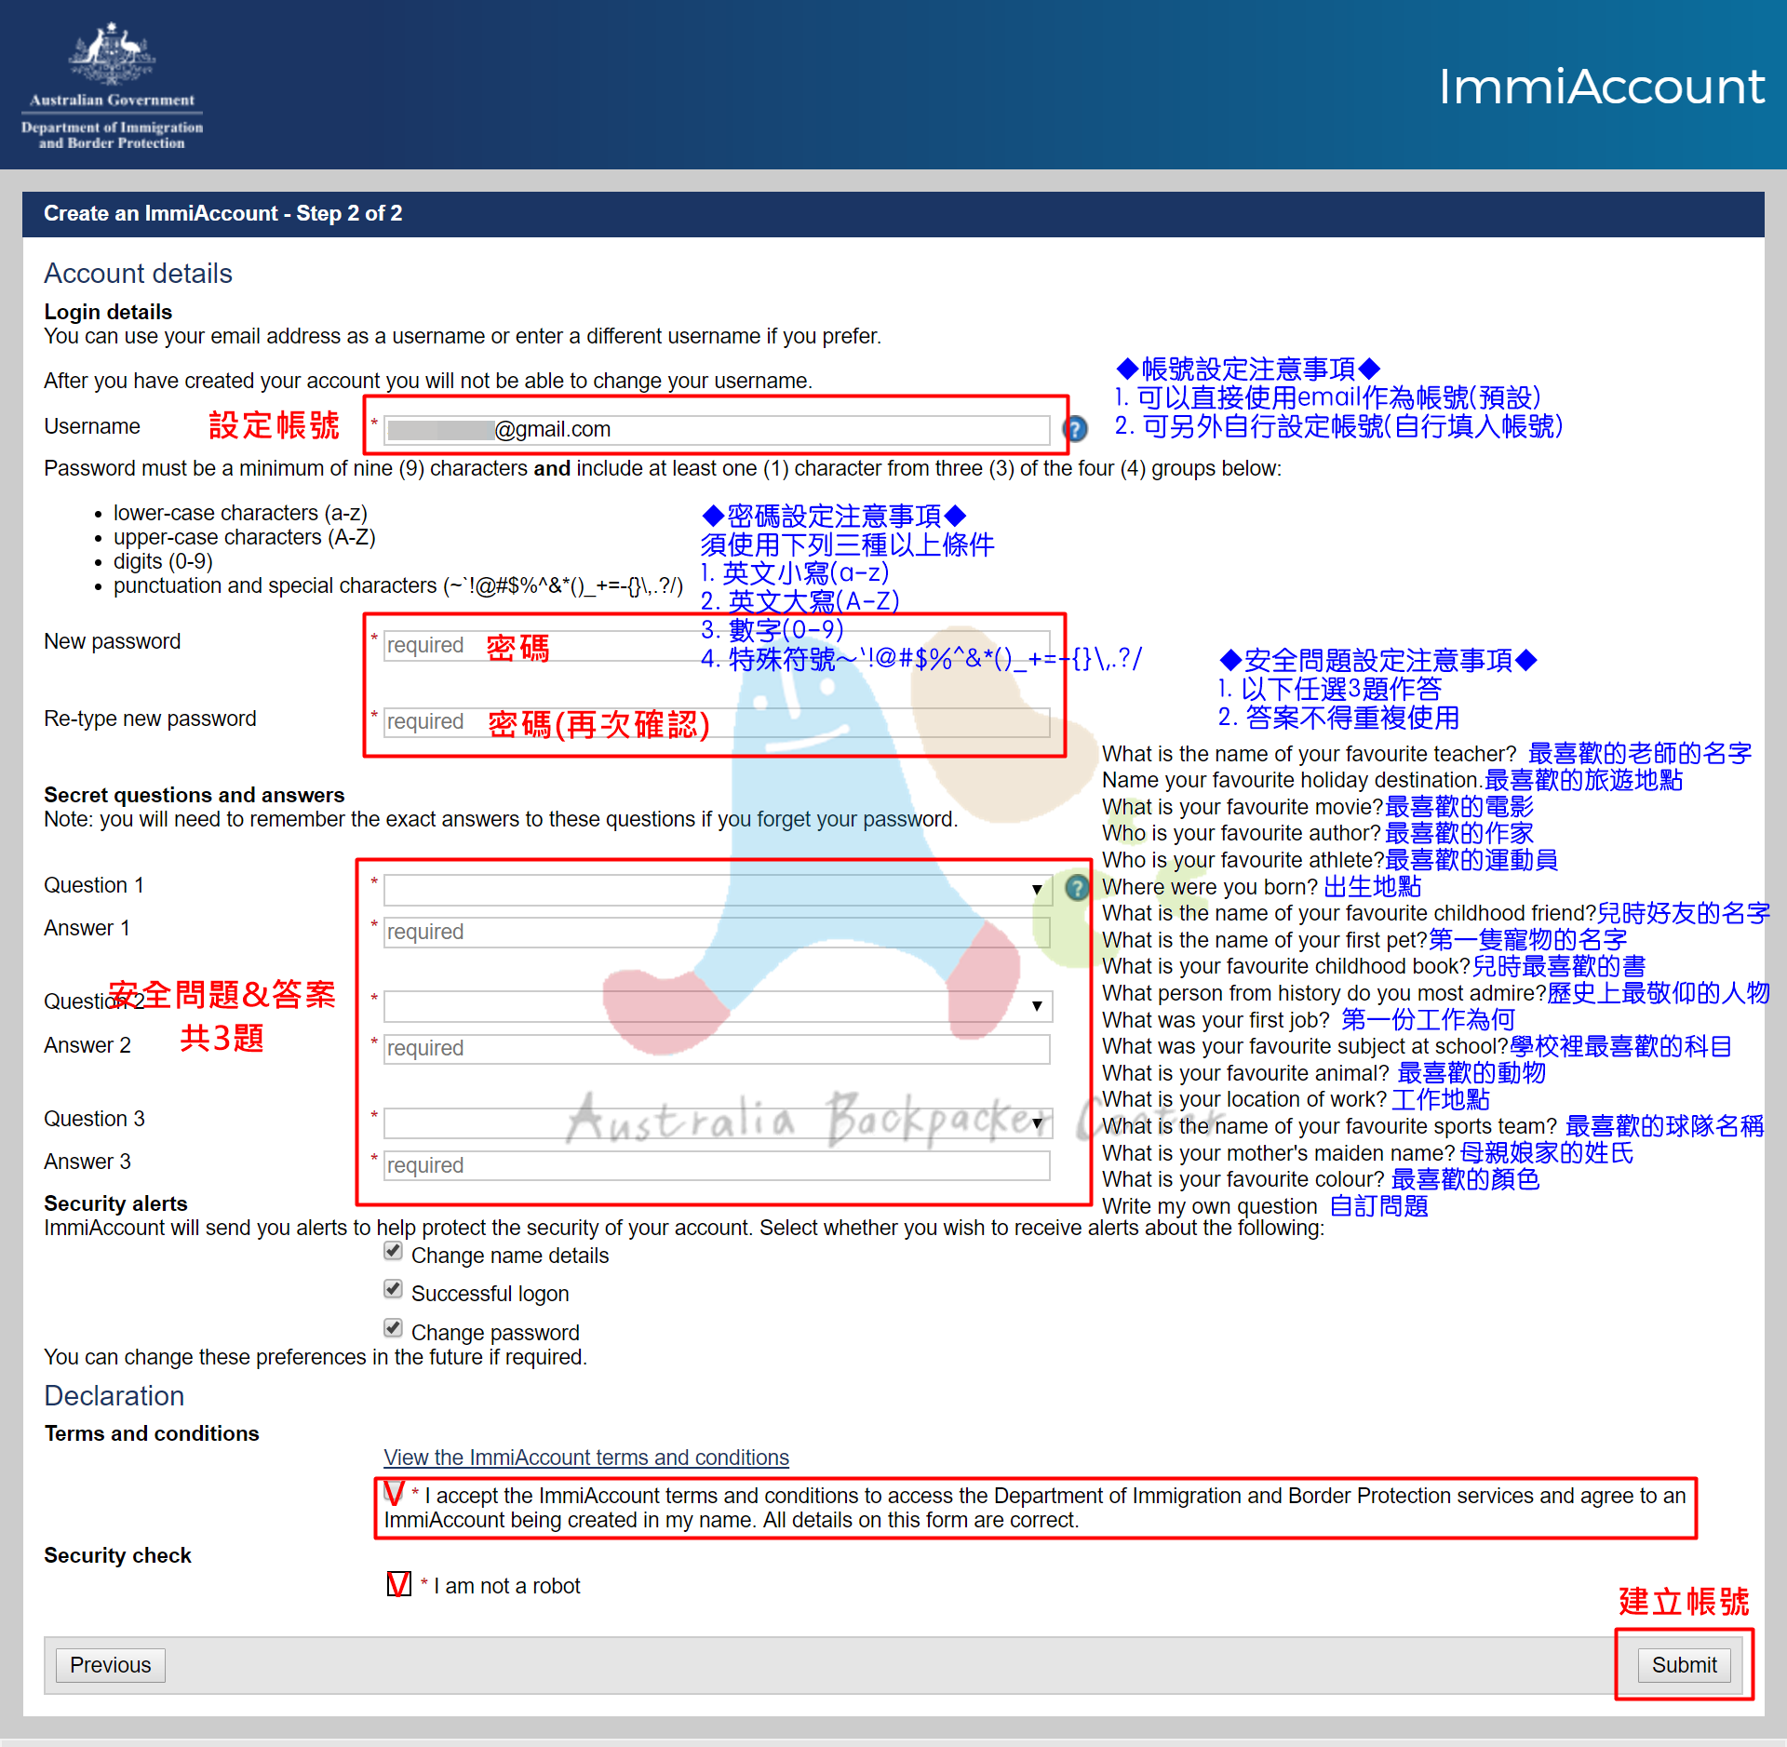Click the Security check label

[x=118, y=1555]
